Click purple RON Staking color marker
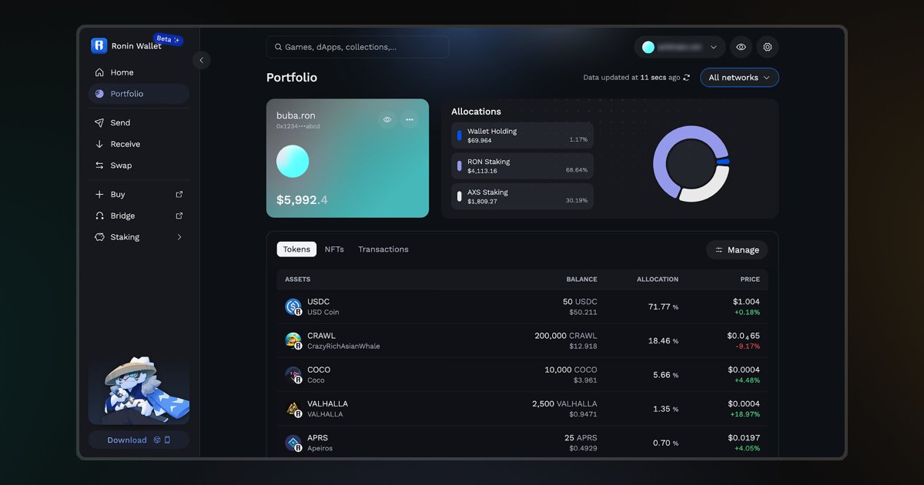 [x=460, y=166]
